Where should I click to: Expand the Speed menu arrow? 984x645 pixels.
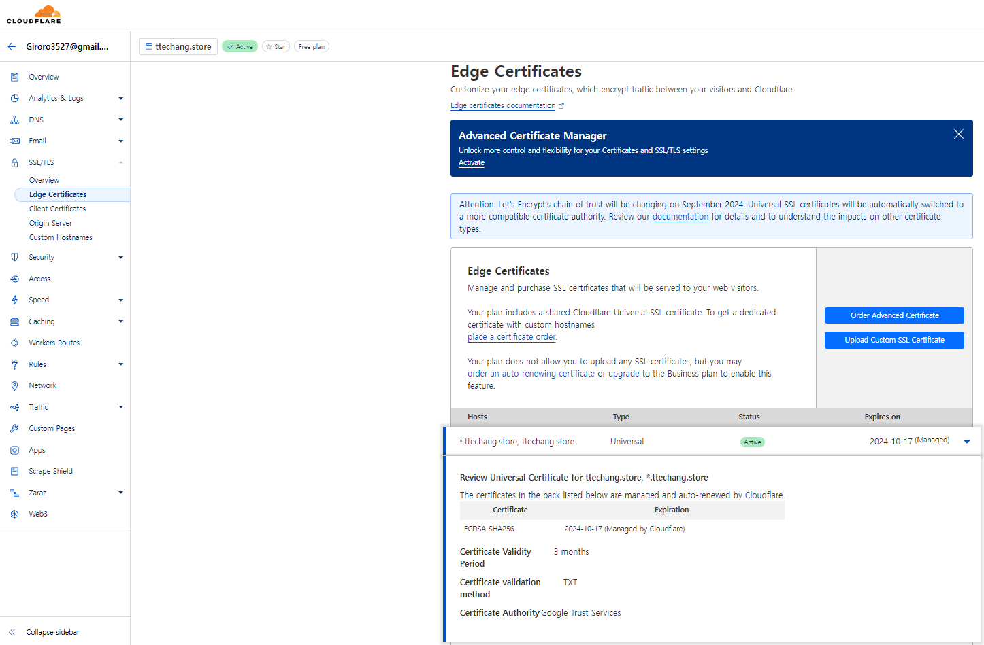pyautogui.click(x=121, y=300)
